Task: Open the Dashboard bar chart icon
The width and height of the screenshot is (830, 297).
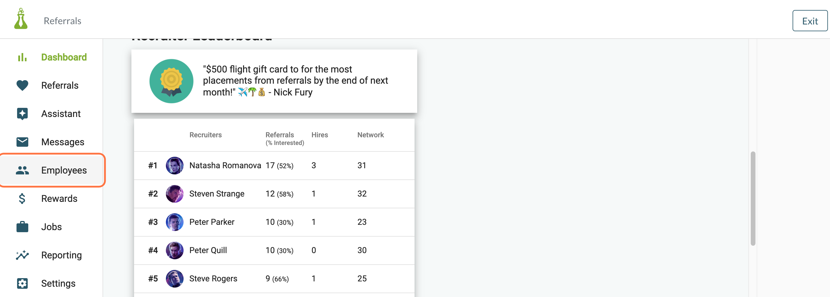Action: (x=22, y=57)
